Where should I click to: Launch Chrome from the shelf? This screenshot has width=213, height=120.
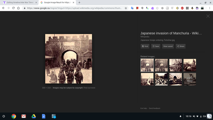(14, 116)
